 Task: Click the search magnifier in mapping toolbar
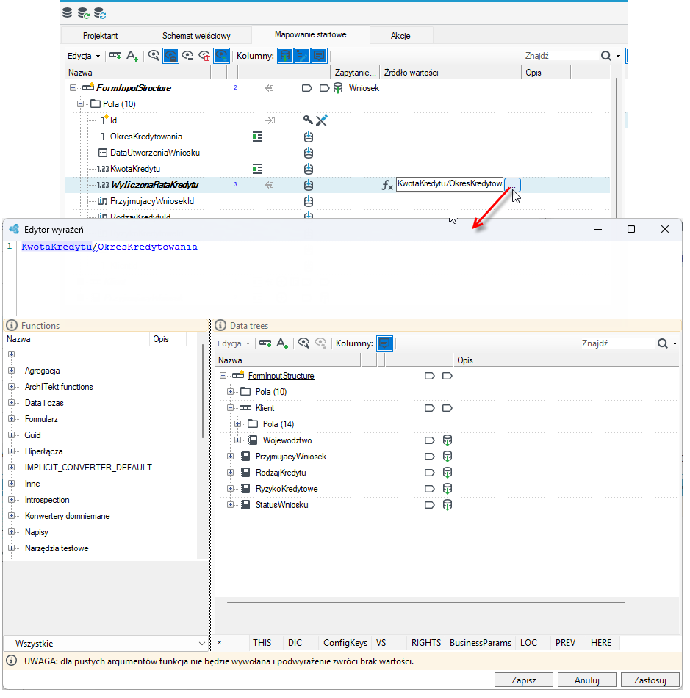(605, 56)
